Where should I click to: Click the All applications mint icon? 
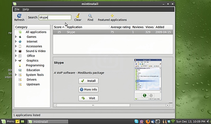20,32
